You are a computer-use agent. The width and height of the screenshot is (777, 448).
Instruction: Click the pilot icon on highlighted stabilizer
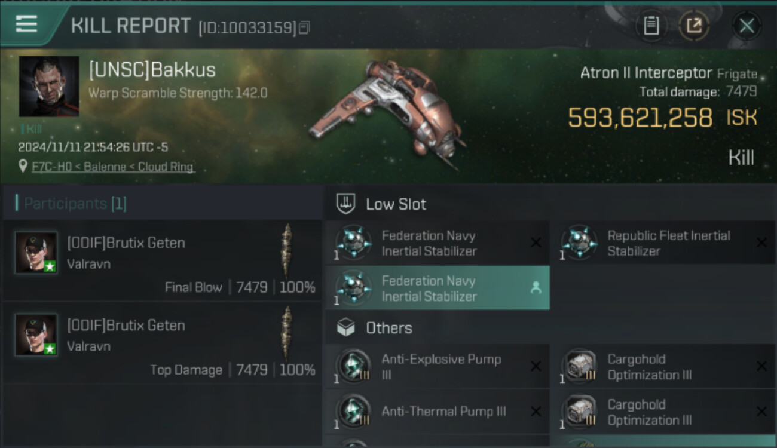(x=536, y=288)
